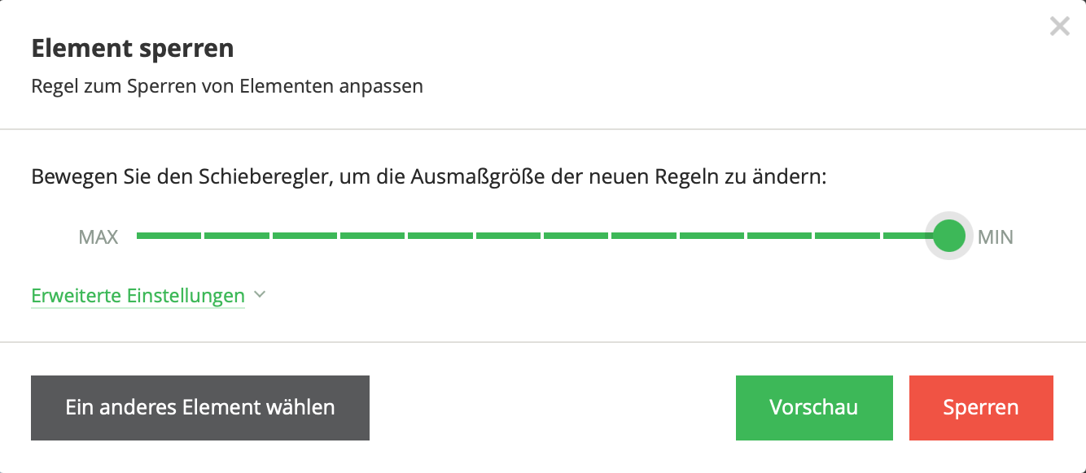
Task: Set slider to eleventh segment from MAX
Action: point(847,236)
